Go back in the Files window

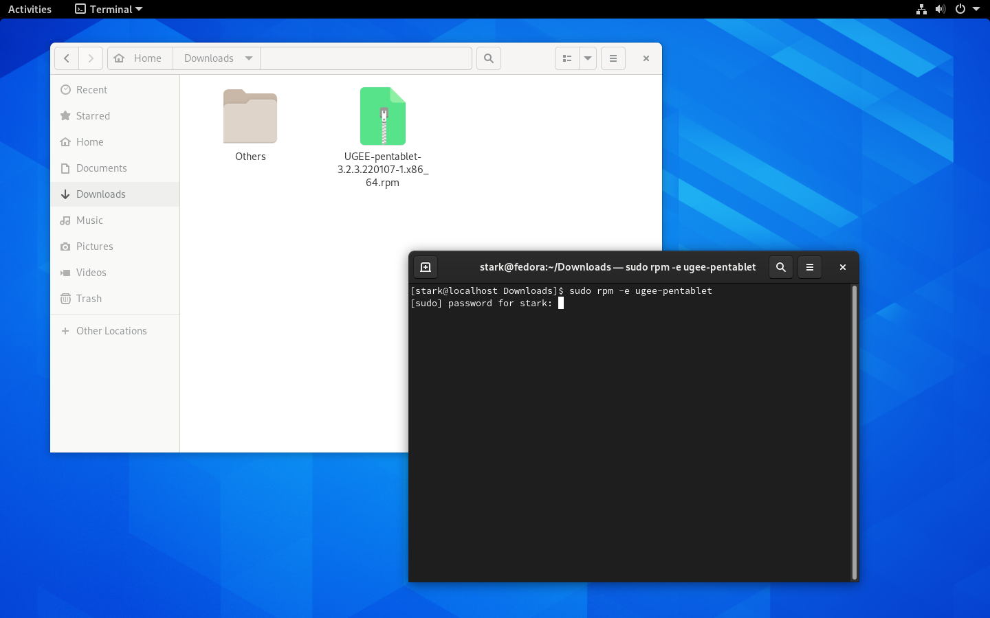click(67, 58)
